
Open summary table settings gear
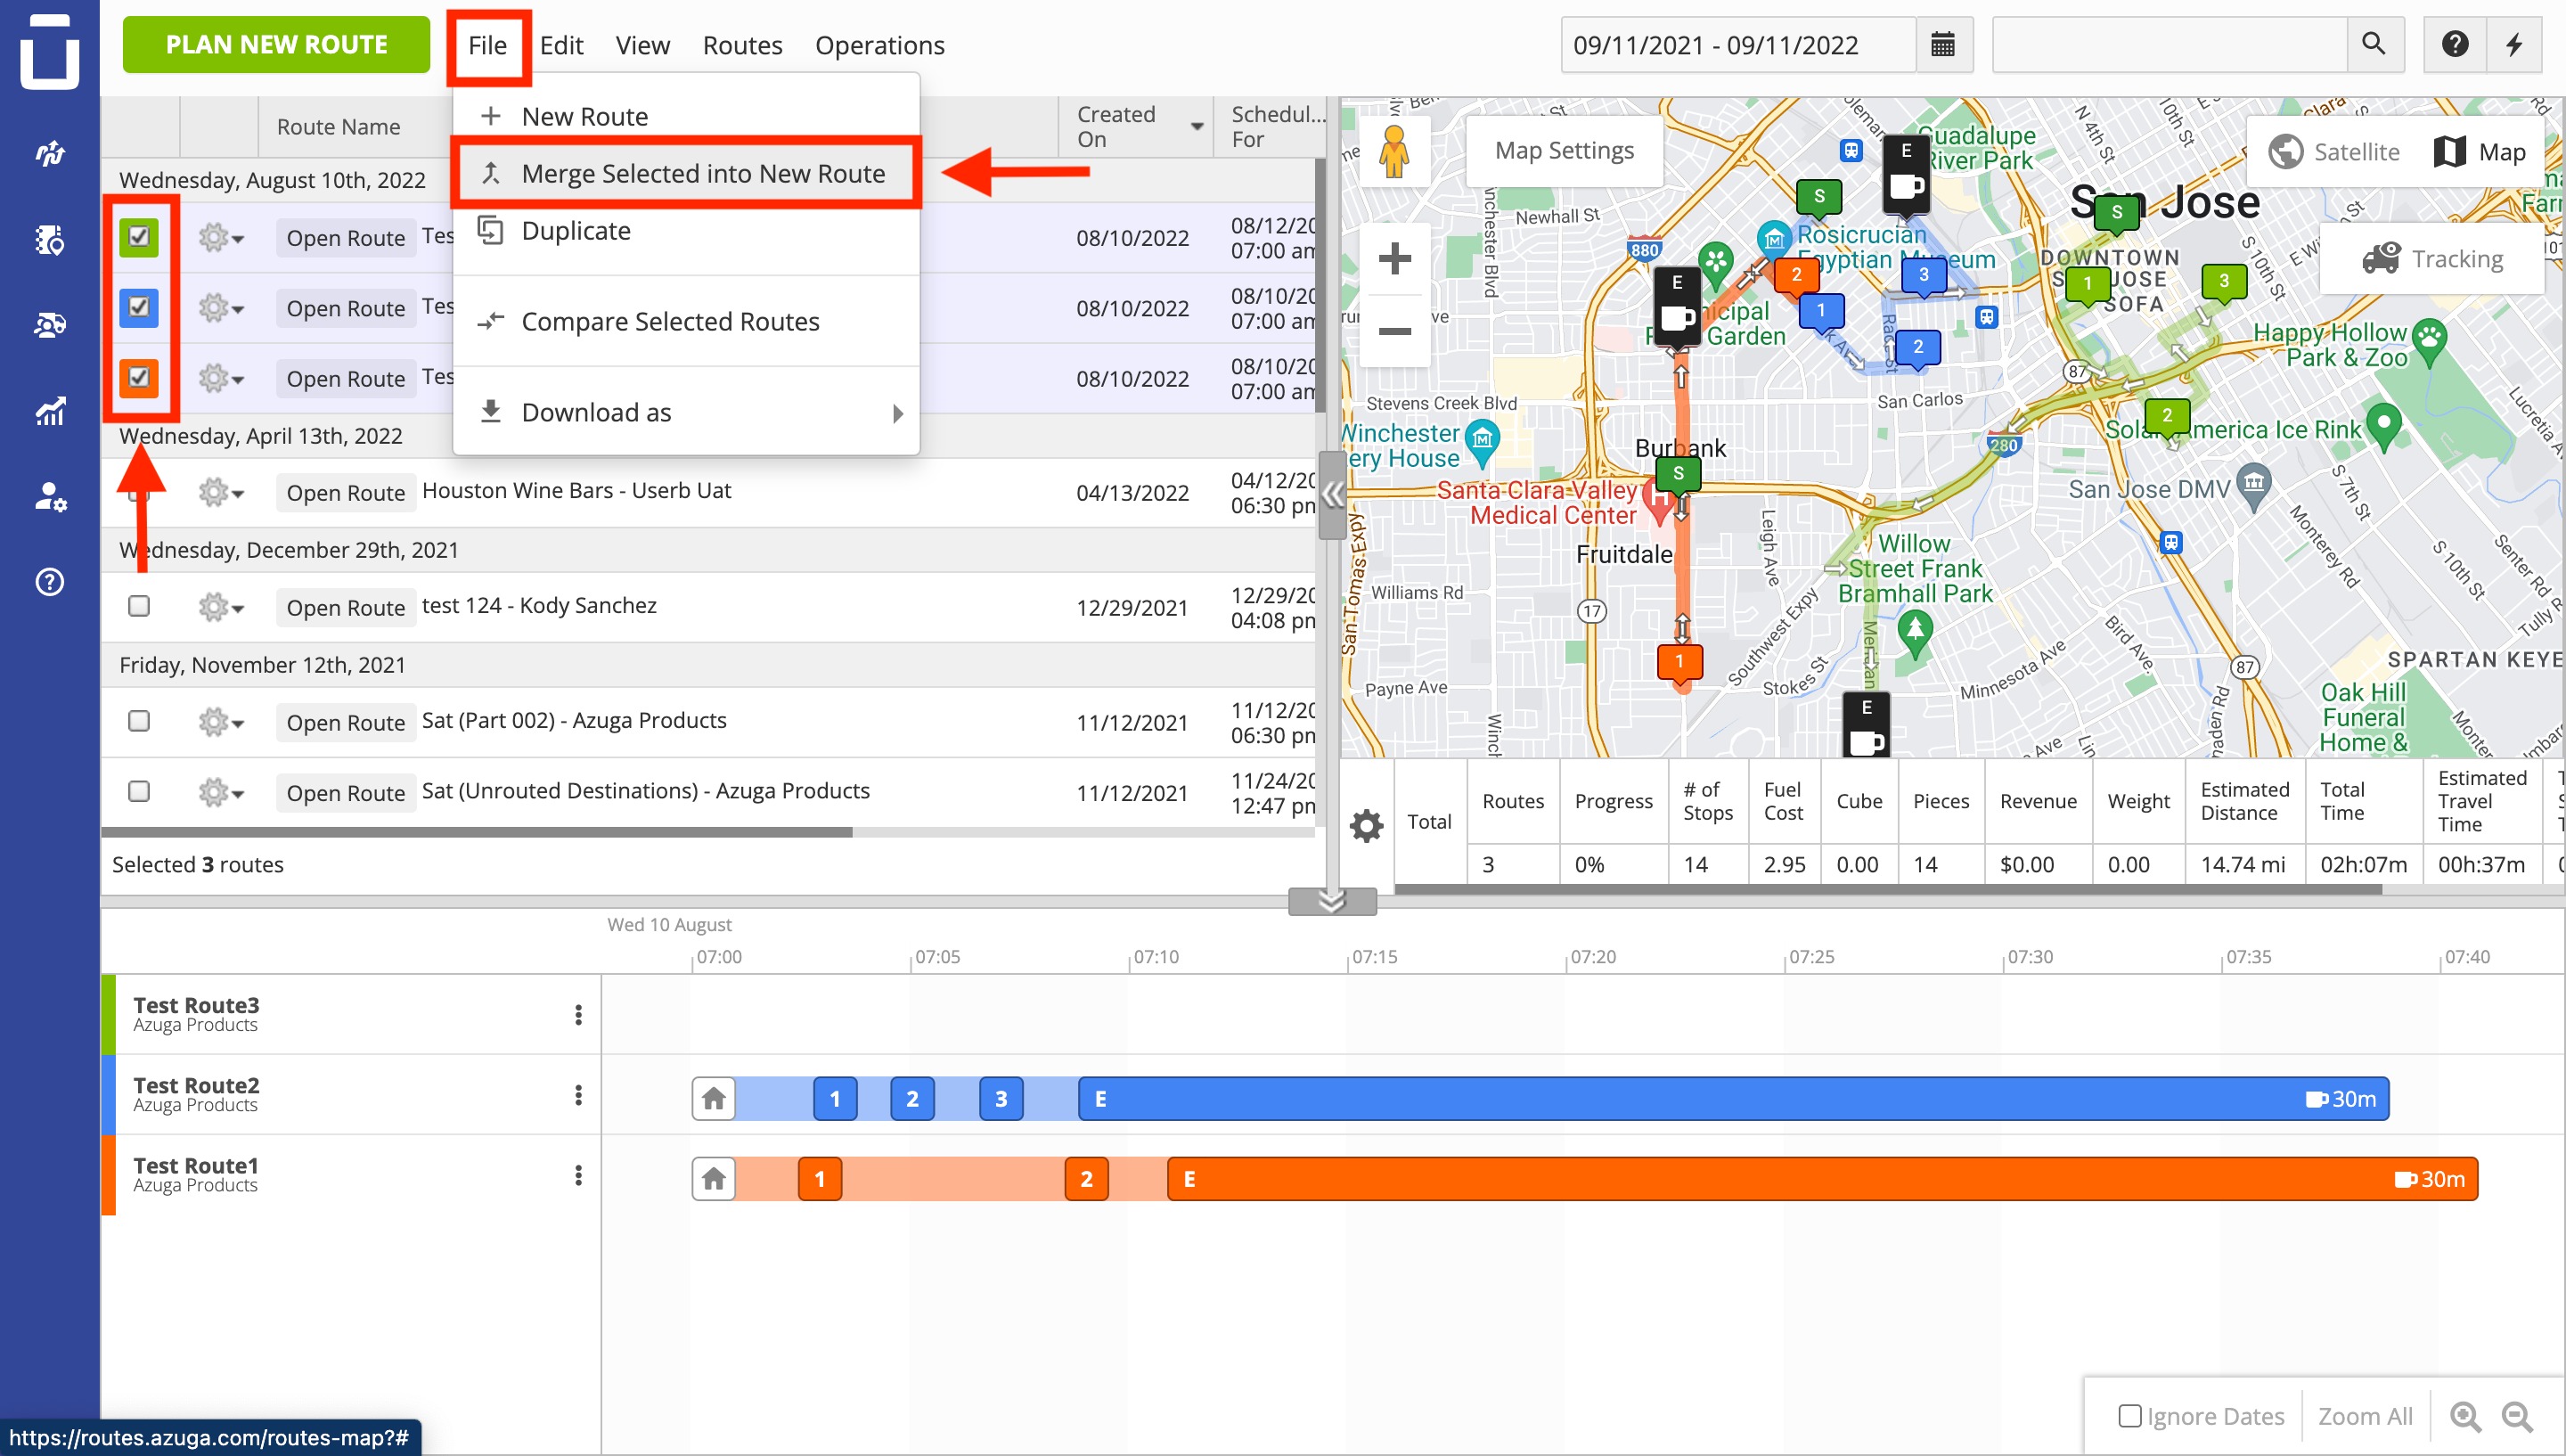1367,825
